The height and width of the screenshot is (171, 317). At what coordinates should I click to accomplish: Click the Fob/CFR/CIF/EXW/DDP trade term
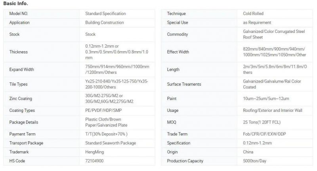click(x=264, y=134)
